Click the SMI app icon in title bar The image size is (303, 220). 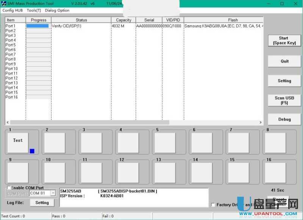[4, 3]
